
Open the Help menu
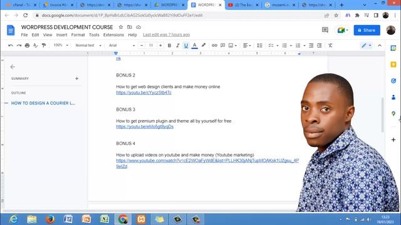click(132, 35)
